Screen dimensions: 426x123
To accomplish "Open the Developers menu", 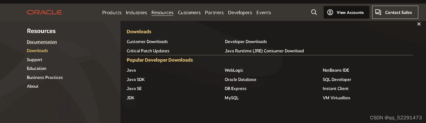I will 240,12.
